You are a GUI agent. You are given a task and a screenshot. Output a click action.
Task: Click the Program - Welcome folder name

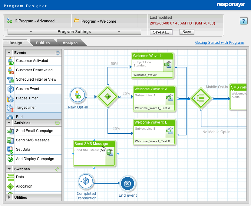tap(99, 21)
